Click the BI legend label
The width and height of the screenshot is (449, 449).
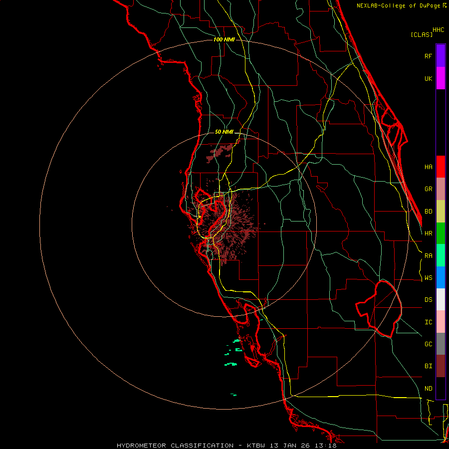point(428,366)
